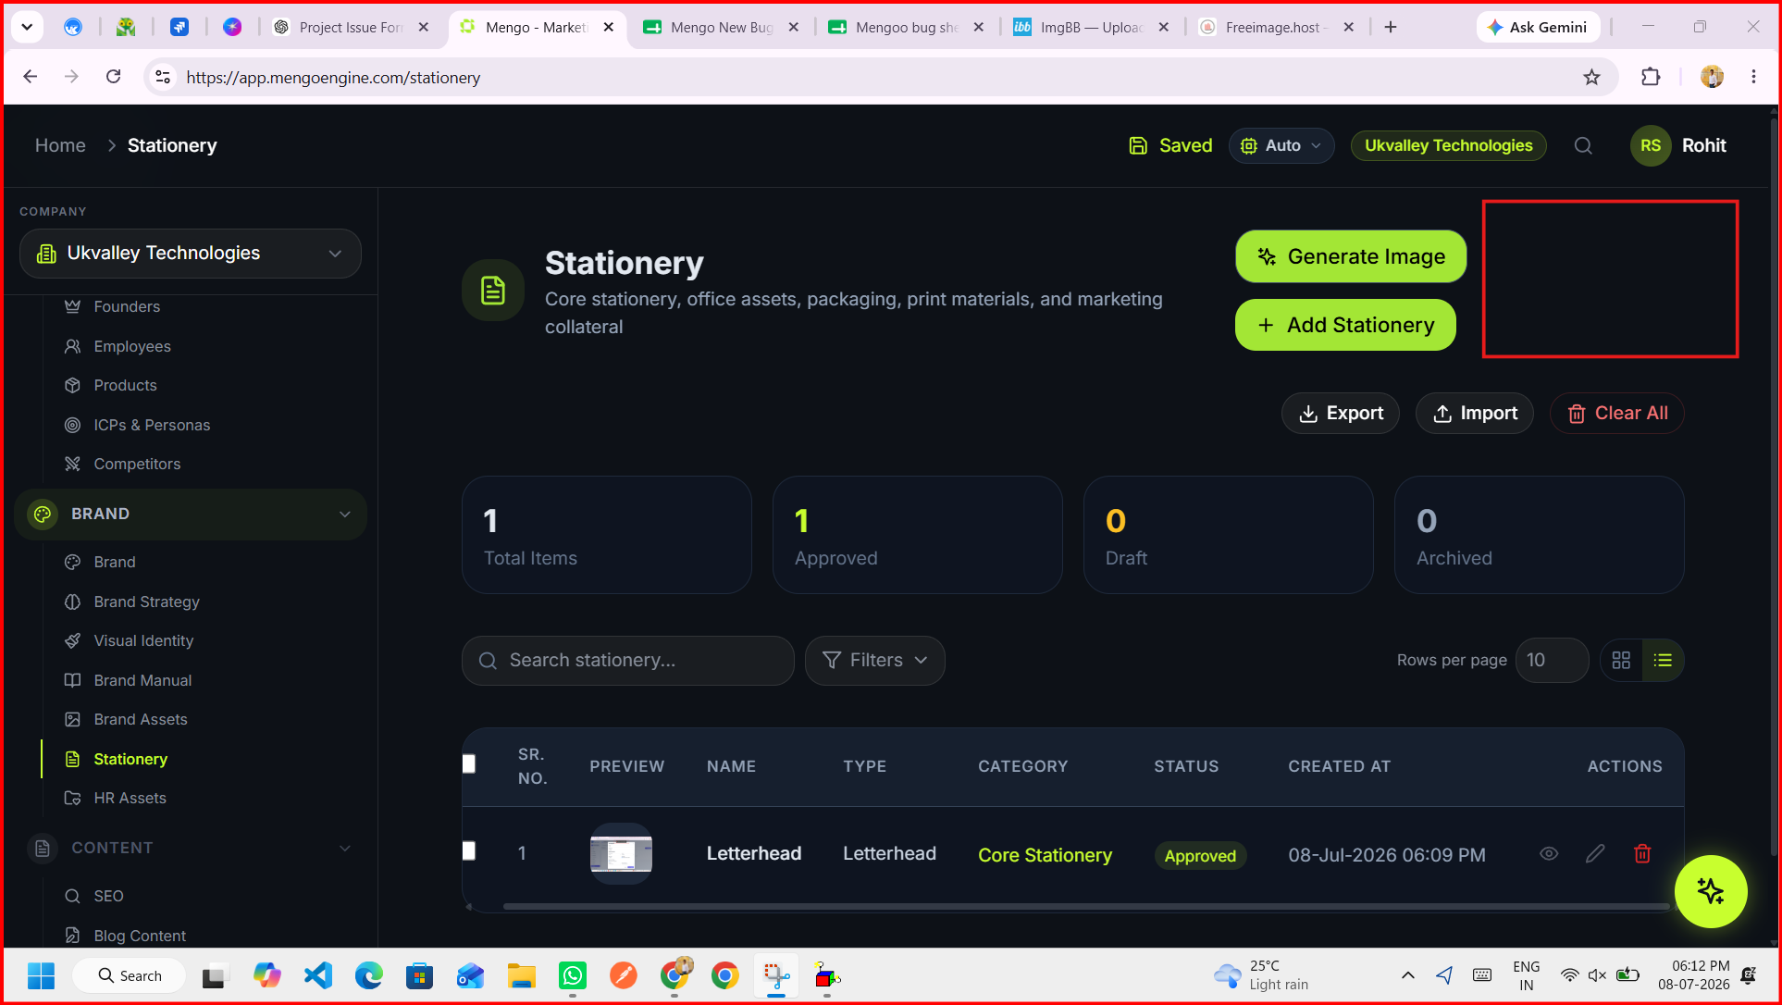Delete the Letterhead row with trash icon
The height and width of the screenshot is (1005, 1782).
1642,853
